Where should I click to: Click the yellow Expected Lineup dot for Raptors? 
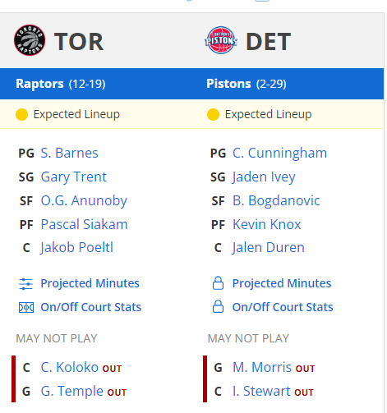21,114
